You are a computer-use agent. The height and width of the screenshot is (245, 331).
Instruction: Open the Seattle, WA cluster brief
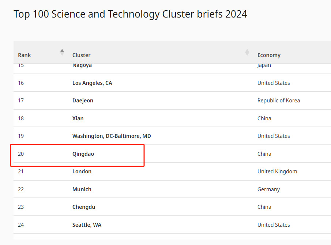coord(87,225)
